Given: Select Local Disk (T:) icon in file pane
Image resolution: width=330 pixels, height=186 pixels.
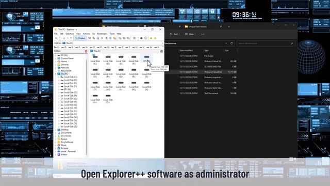Looking at the screenshot, I should (95, 86).
